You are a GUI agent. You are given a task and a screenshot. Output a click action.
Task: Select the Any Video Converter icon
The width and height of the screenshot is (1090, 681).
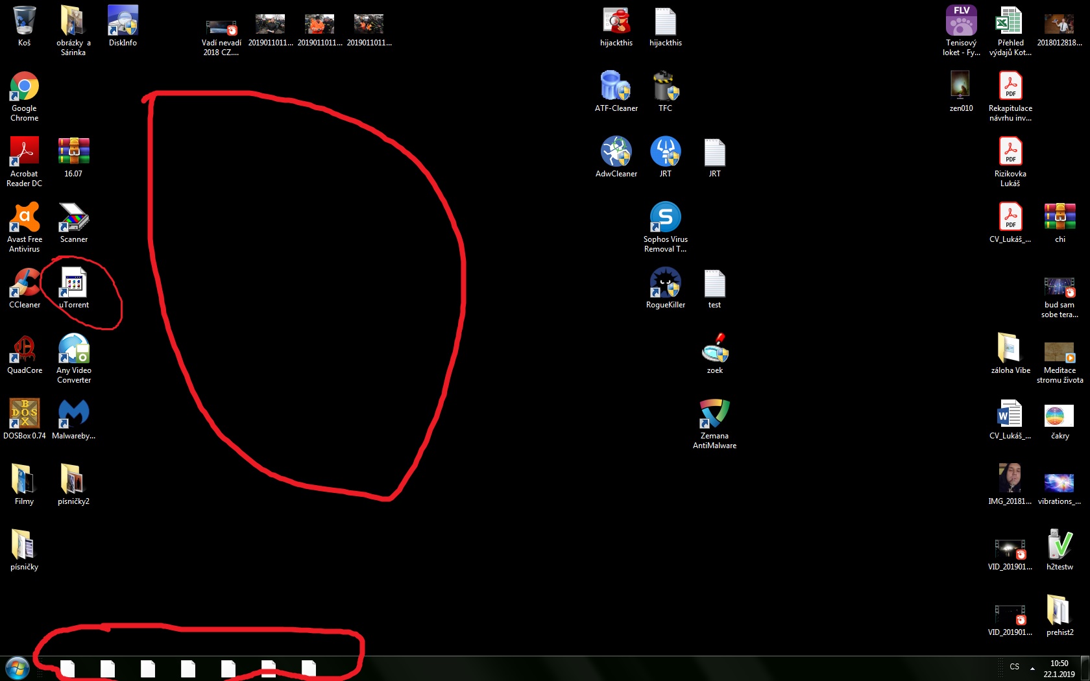[x=73, y=350]
